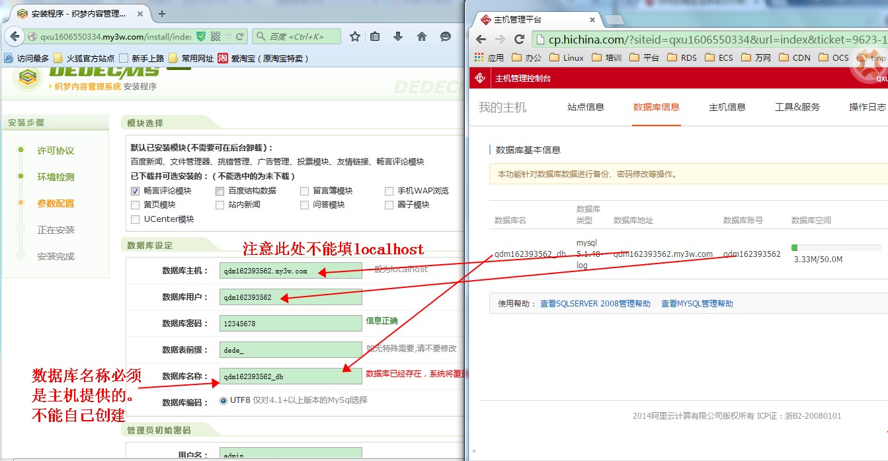Click the 数据库密码 input field
The image size is (888, 461).
coord(290,324)
